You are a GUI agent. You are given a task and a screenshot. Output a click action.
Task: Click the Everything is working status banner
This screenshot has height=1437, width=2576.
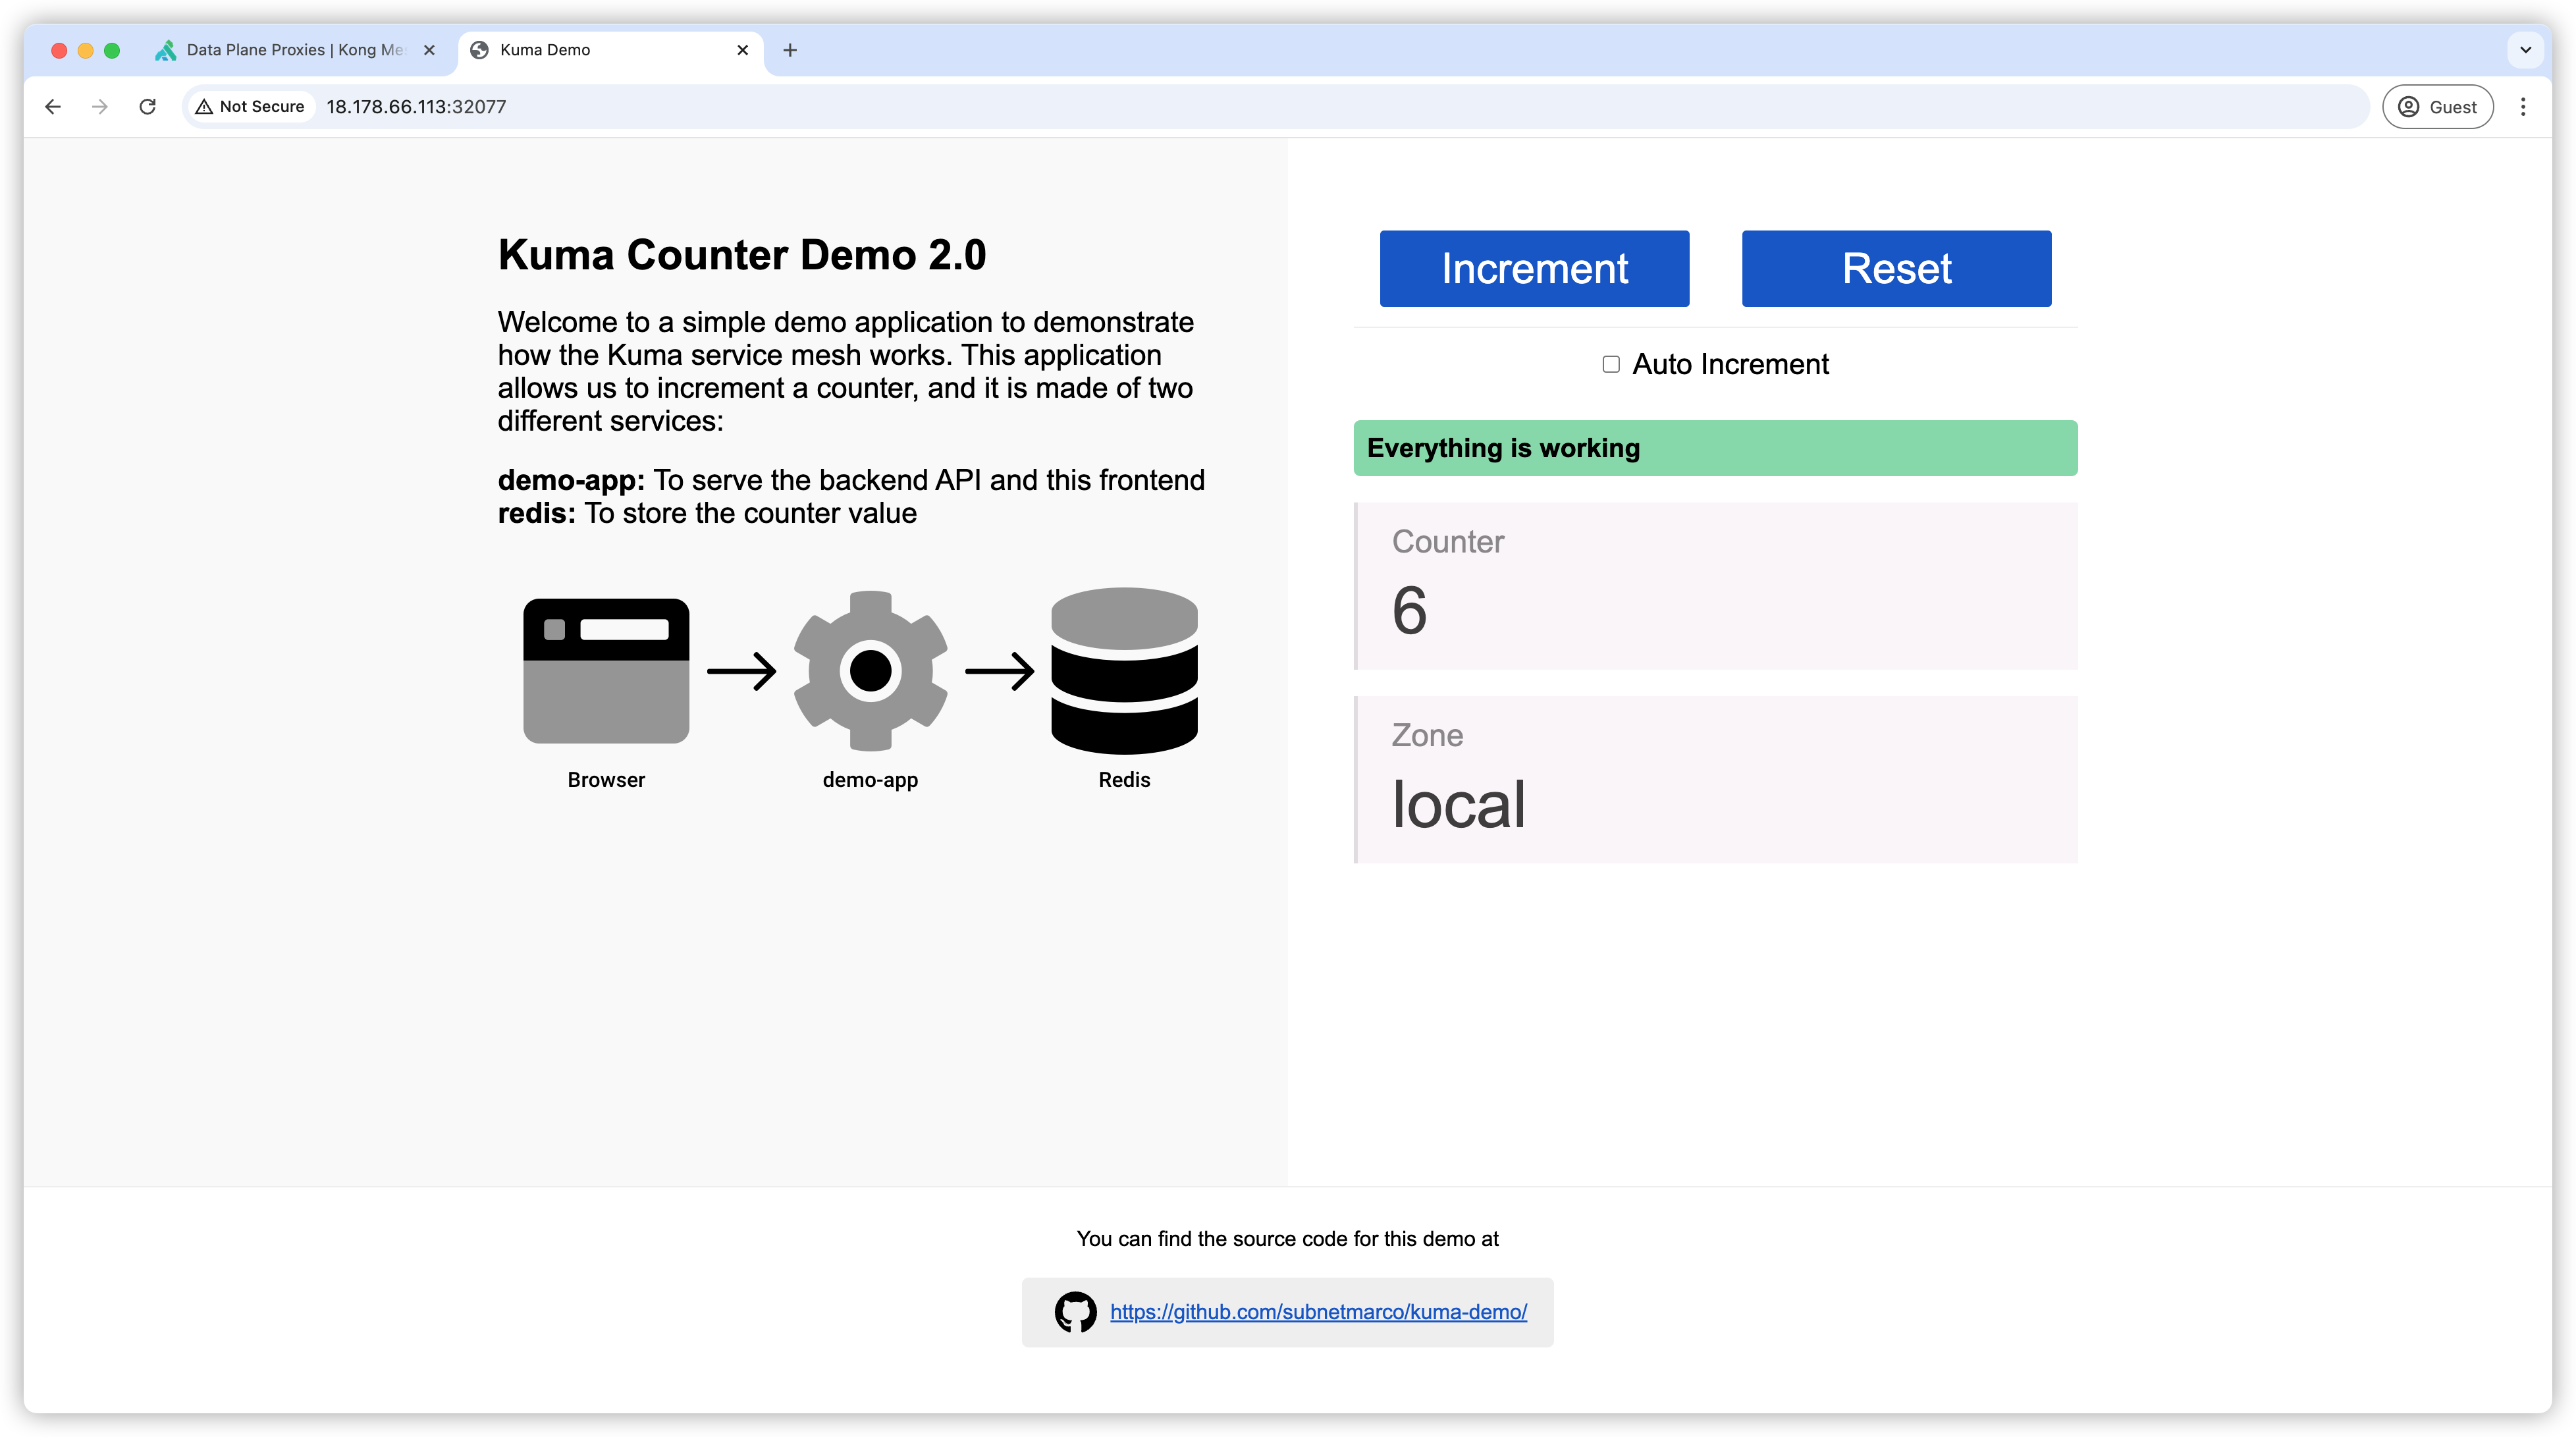(1715, 448)
